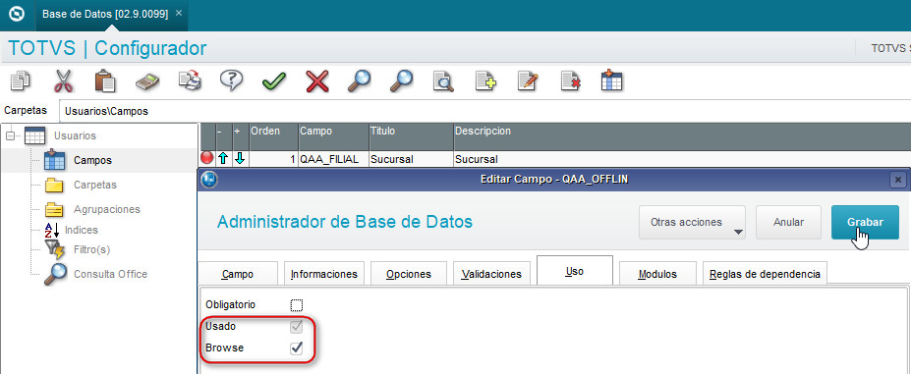Click the red status dot on QAA_FILIAL row
This screenshot has width=911, height=374.
206,158
